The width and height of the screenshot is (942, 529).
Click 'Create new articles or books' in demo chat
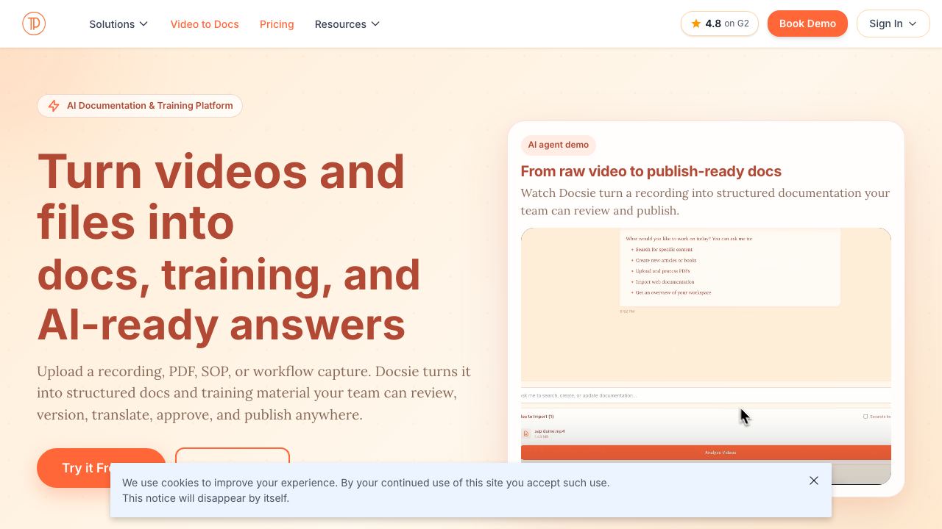[666, 260]
